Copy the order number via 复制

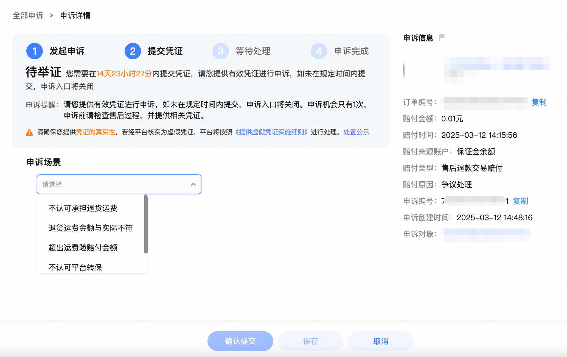pyautogui.click(x=539, y=102)
